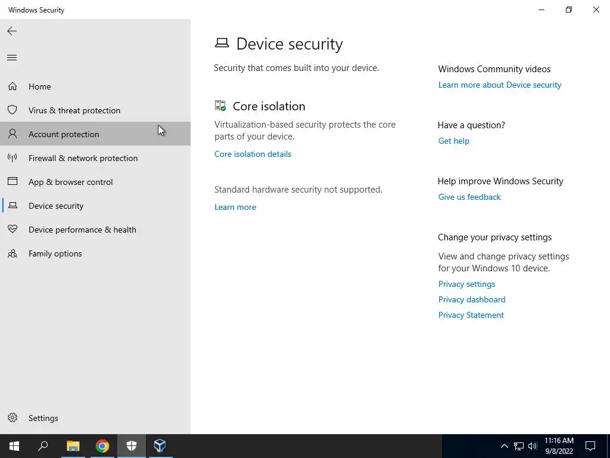This screenshot has width=610, height=458.
Task: Click 'Change your privacy settings' heading
Action: click(x=494, y=237)
